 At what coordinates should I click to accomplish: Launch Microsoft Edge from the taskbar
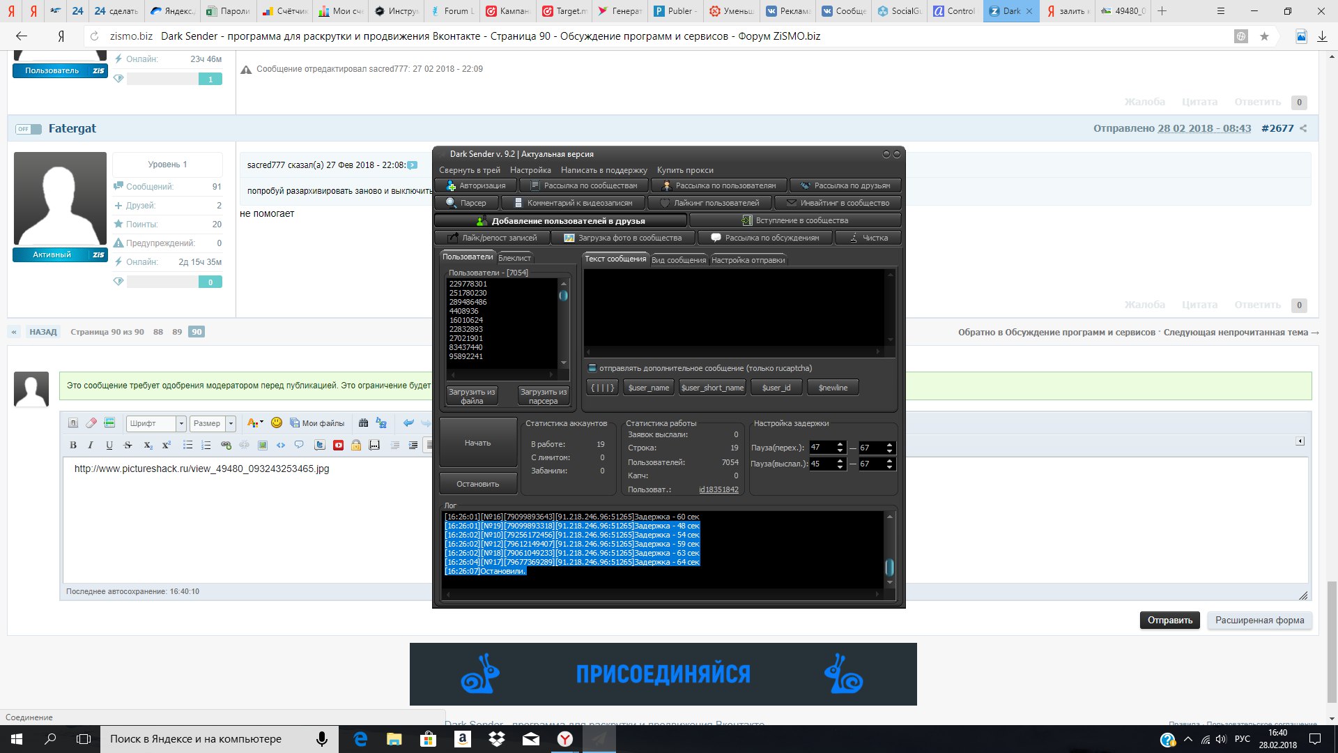[x=360, y=739]
